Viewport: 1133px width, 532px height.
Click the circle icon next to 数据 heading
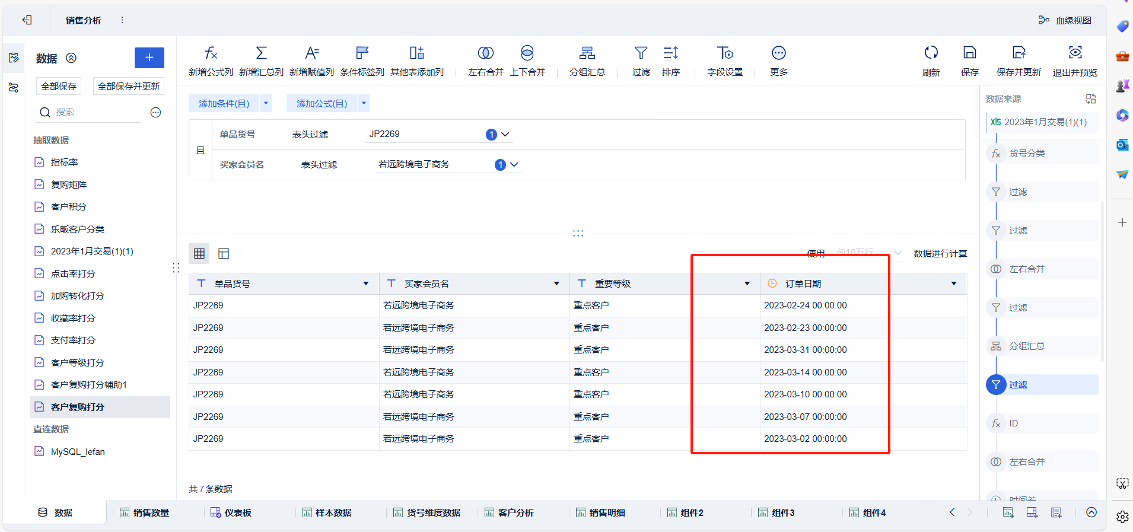click(x=71, y=58)
